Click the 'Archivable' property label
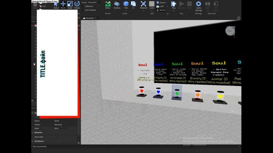Viewport: 273px width, 153px height. 39,137
